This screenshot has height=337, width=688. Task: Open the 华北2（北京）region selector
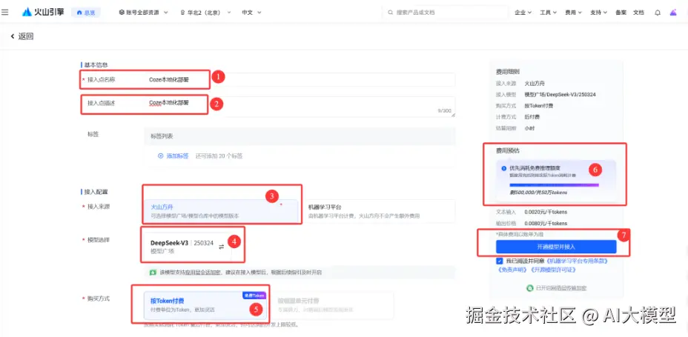tap(205, 13)
